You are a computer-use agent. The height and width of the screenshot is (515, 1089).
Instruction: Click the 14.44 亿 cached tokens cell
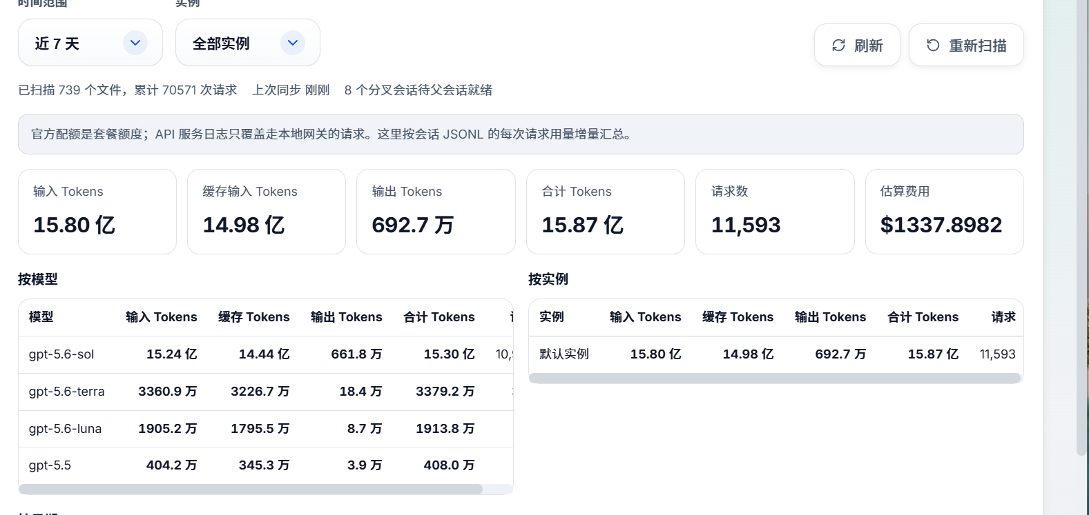pos(264,354)
